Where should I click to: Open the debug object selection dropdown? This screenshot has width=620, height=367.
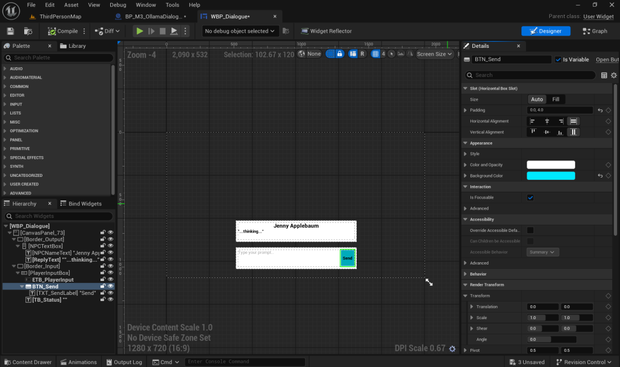point(240,31)
